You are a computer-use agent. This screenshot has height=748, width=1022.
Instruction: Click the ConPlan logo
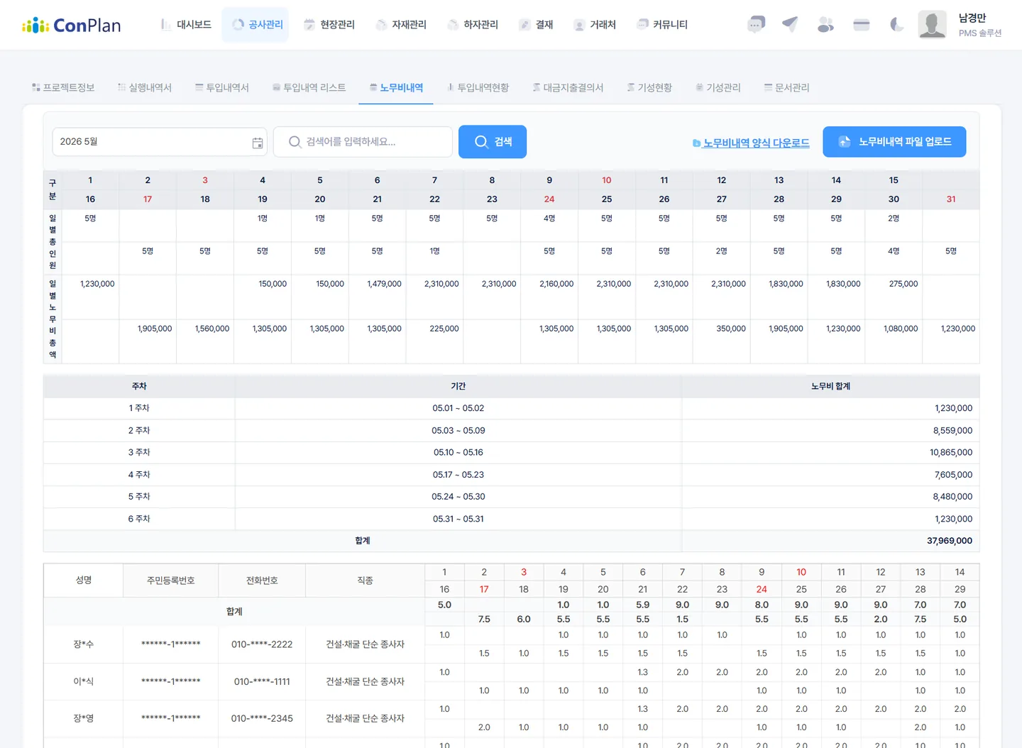point(72,26)
